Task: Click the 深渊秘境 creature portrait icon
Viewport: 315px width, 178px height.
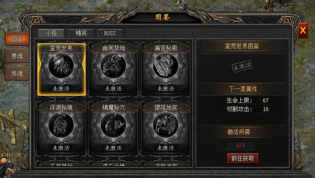Action: 61,125
